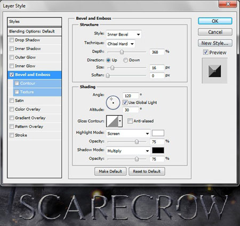
Task: Click the Gloss Contour curve thumbnail
Action: click(x=113, y=121)
